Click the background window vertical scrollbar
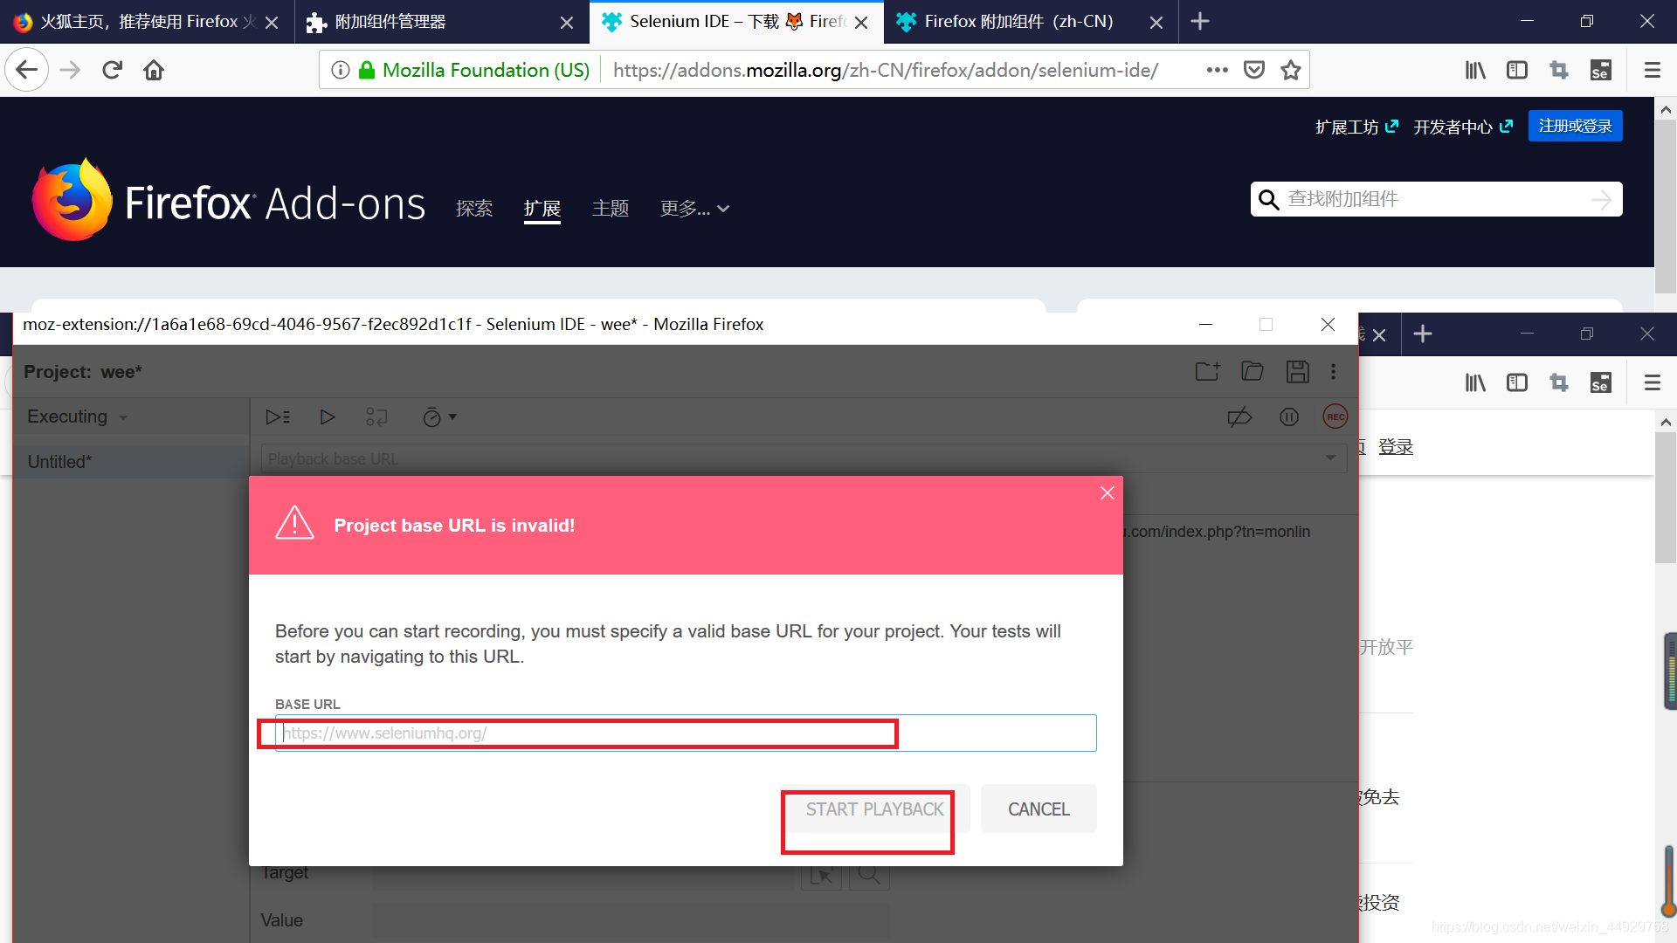The image size is (1677, 943). click(1666, 498)
